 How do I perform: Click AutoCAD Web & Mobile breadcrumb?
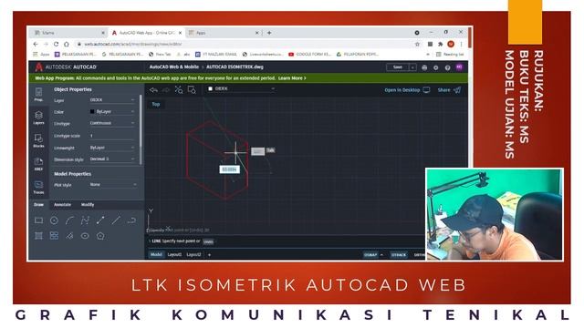174,67
